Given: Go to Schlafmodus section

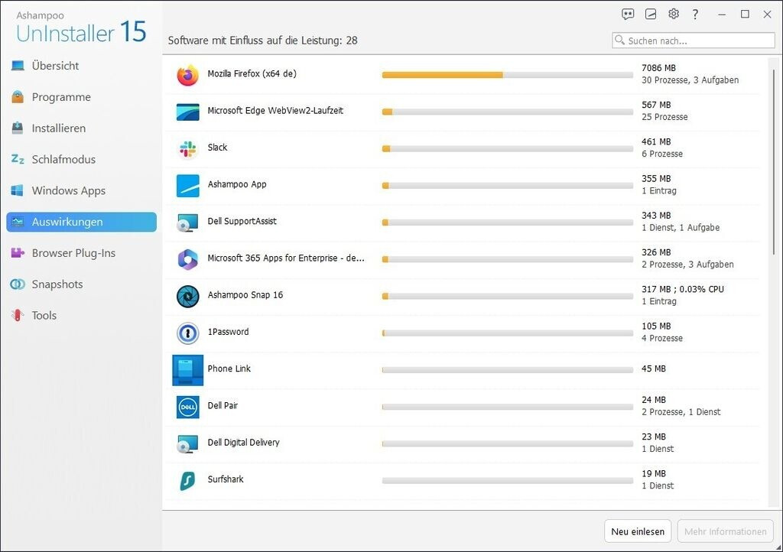Looking at the screenshot, I should click(63, 160).
